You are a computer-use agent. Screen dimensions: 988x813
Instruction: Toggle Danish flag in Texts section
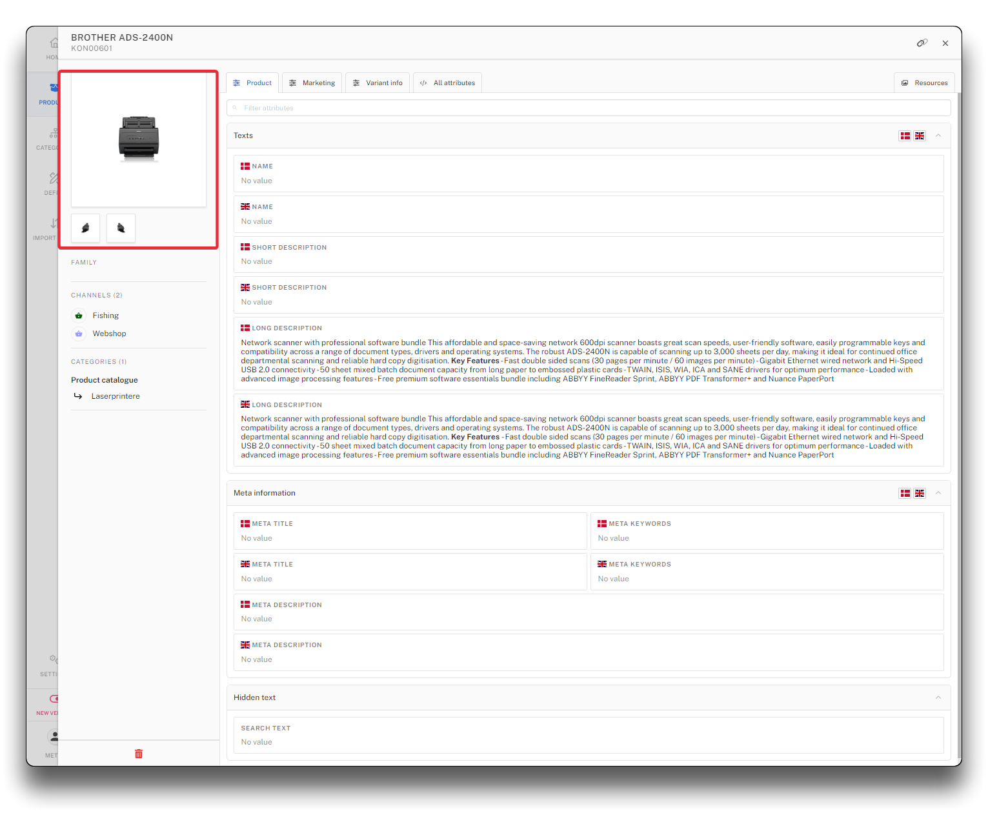[905, 136]
